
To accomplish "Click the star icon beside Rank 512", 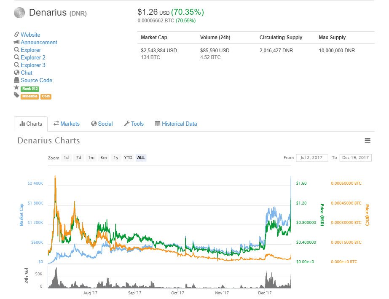I will 16,87.
